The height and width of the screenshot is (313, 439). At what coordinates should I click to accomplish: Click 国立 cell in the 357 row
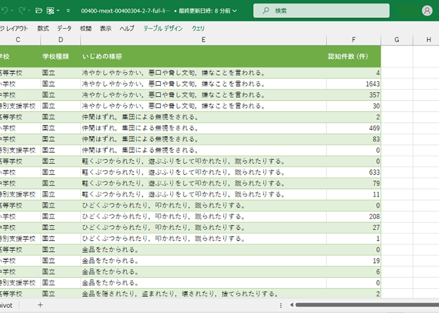point(60,95)
